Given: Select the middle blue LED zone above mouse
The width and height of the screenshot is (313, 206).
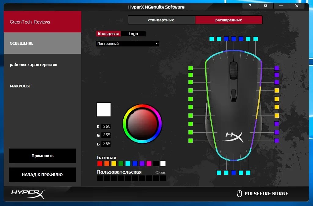Looking at the screenshot, I should [x=234, y=39].
